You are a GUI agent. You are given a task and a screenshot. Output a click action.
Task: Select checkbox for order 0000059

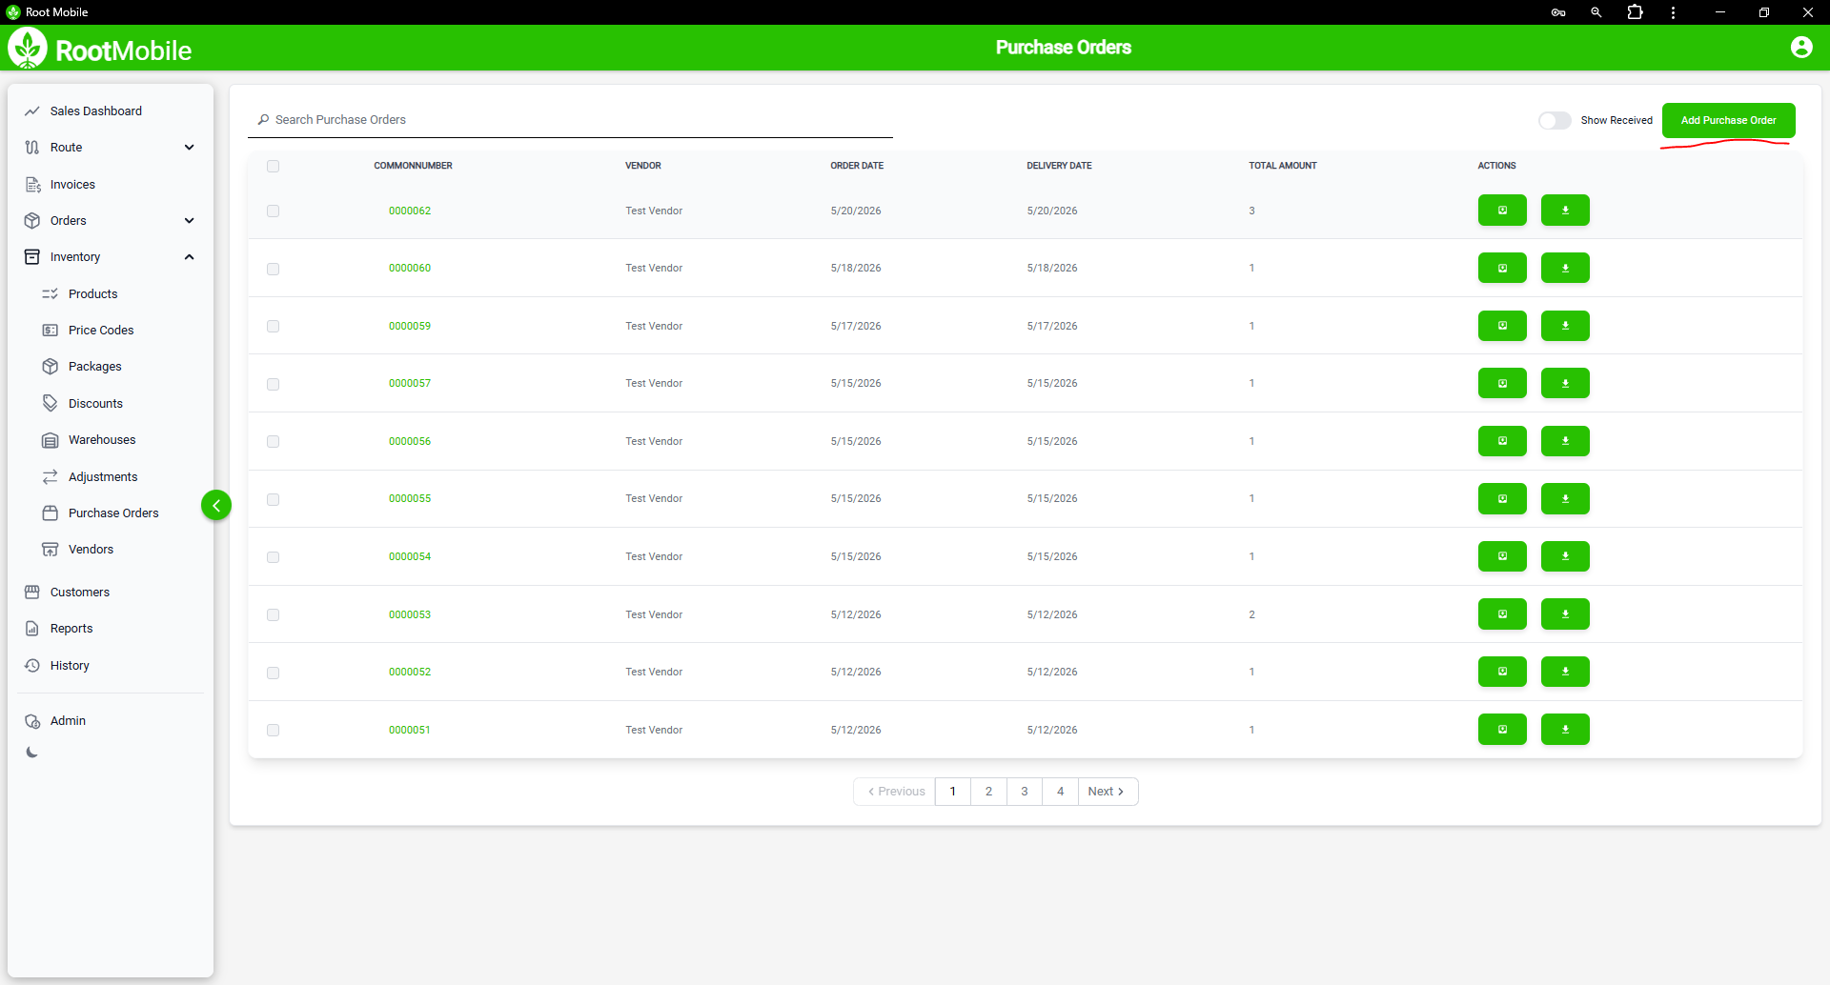click(x=274, y=327)
